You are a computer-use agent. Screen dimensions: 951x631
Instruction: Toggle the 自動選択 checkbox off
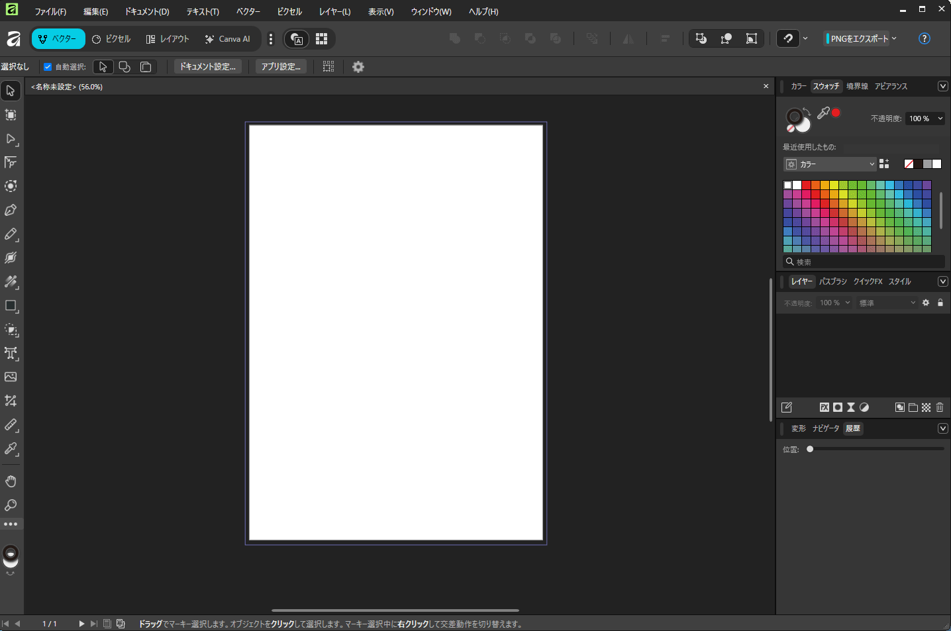46,66
